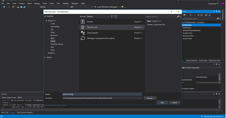This screenshot has width=226, height=118.
Task: Open the Project menu
Action: tap(22, 3)
